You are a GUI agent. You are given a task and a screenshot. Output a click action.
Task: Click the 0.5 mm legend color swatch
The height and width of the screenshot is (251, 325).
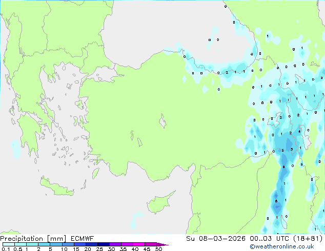coord(21,244)
